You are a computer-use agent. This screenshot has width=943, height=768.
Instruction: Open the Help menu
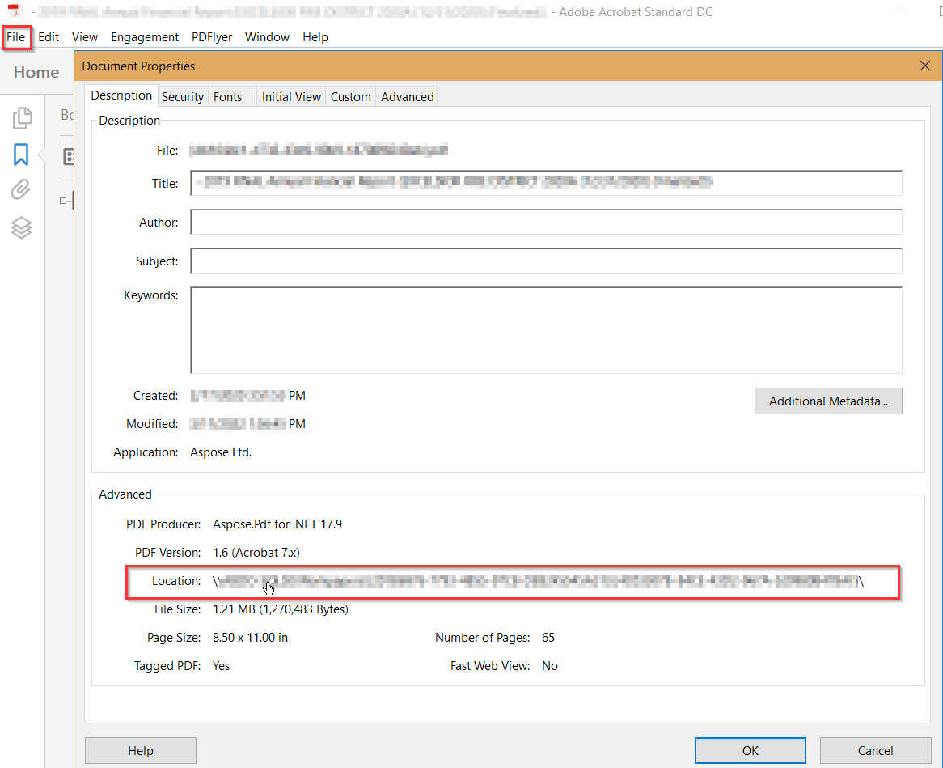tap(315, 37)
